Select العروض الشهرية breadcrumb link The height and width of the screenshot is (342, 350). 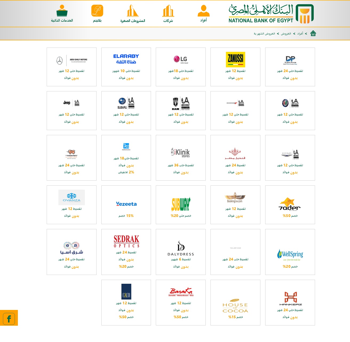pos(264,34)
